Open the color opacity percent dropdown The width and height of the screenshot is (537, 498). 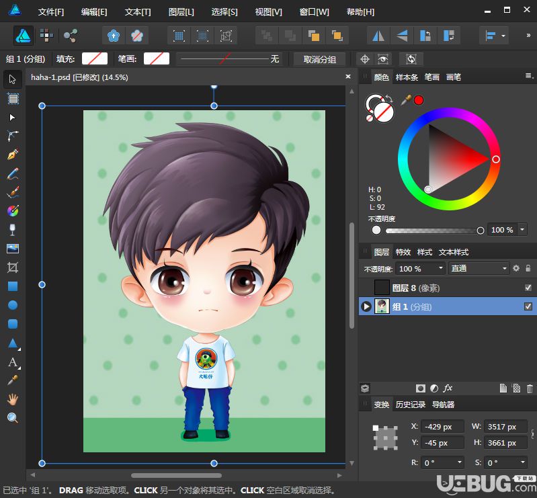click(x=522, y=229)
